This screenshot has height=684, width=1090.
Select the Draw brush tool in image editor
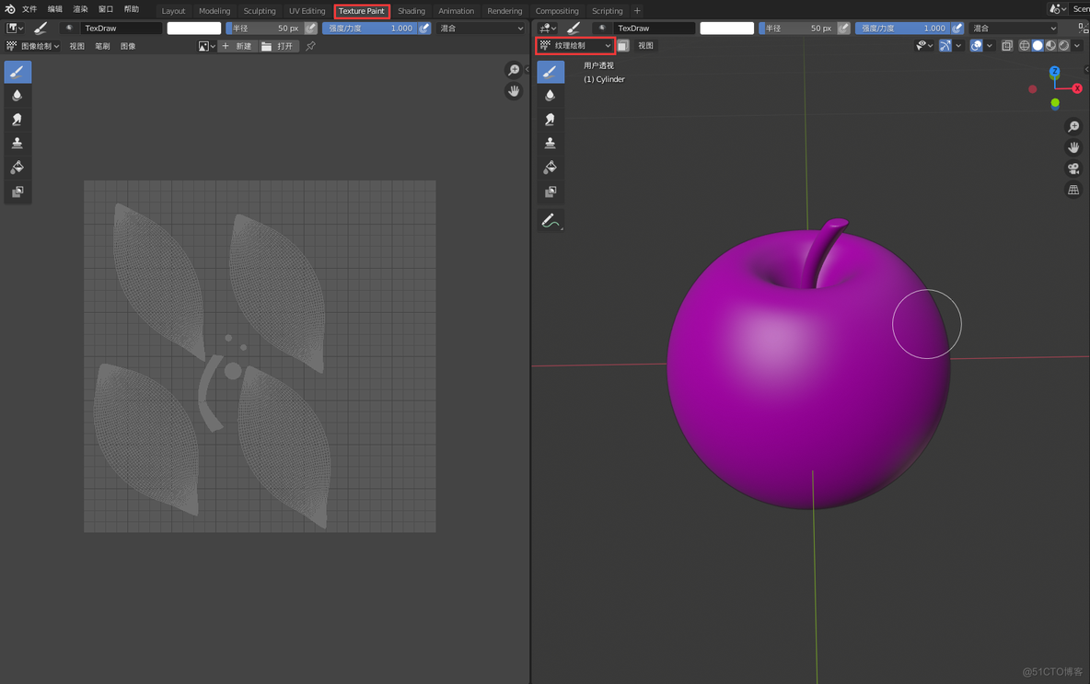pos(17,72)
